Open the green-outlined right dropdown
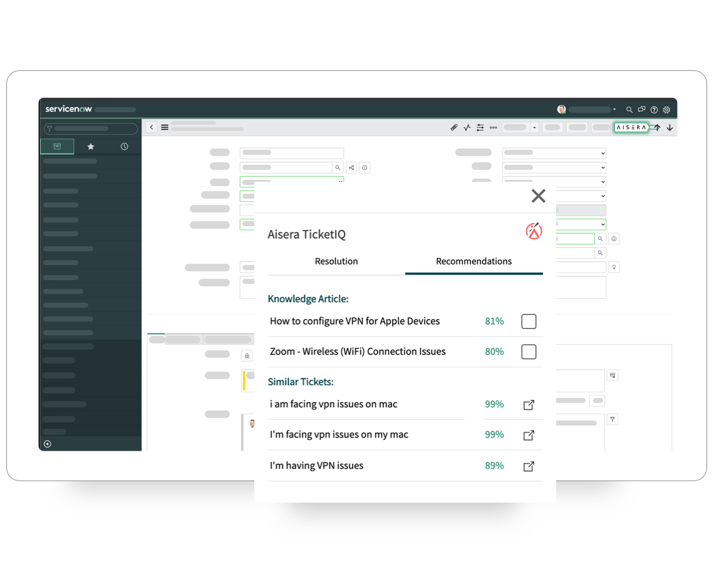 coord(581,224)
